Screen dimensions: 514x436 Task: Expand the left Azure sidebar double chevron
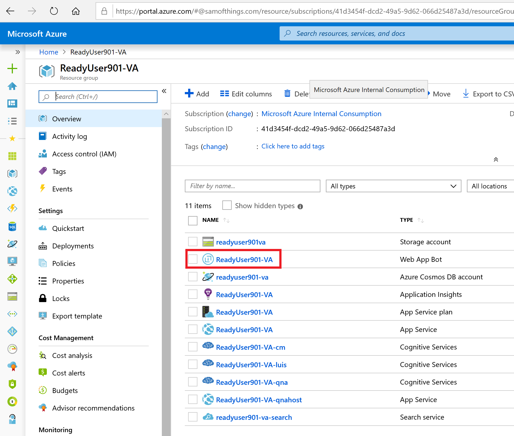point(18,52)
